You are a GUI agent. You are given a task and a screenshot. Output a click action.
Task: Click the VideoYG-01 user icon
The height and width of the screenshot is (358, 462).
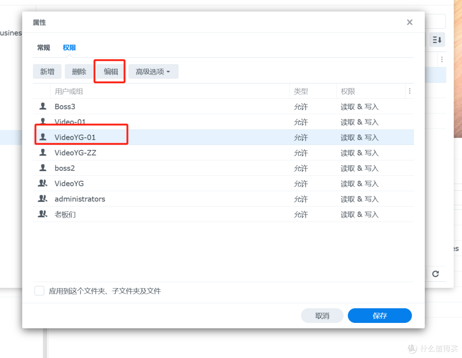pyautogui.click(x=43, y=137)
